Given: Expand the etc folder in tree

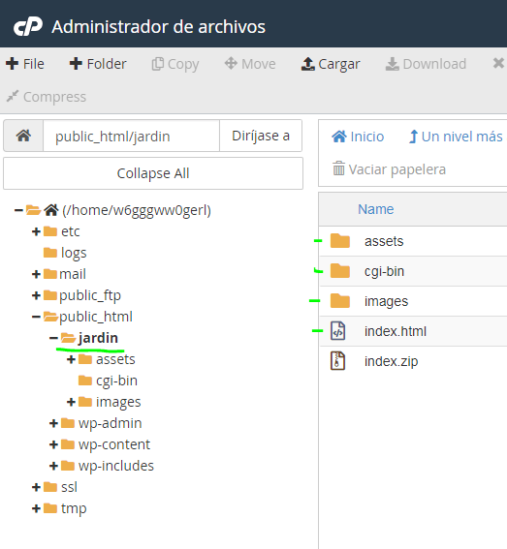Looking at the screenshot, I should (x=36, y=231).
